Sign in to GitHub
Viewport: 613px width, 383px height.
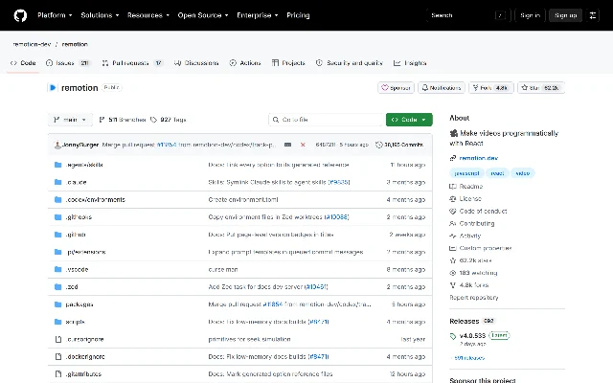click(x=530, y=15)
